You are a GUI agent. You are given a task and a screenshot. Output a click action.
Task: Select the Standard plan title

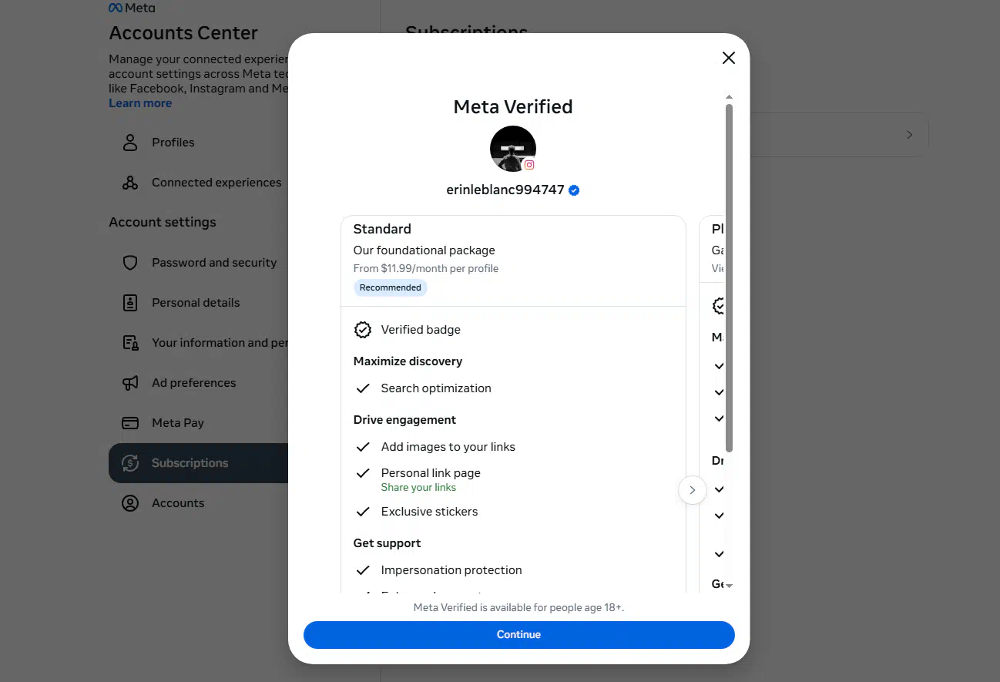point(382,229)
